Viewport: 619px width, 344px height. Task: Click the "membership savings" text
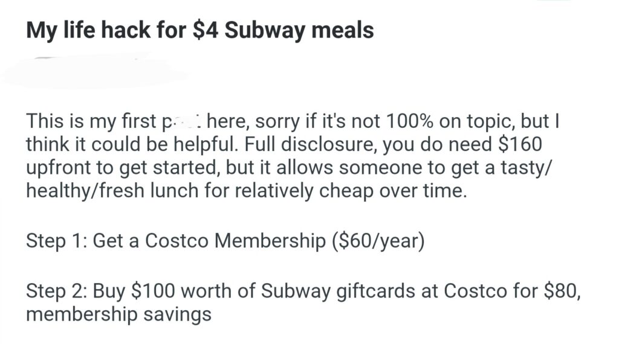click(118, 314)
